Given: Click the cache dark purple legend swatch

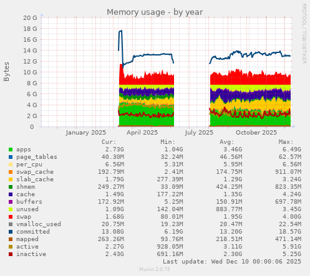Looking at the screenshot, I should (x=11, y=194).
